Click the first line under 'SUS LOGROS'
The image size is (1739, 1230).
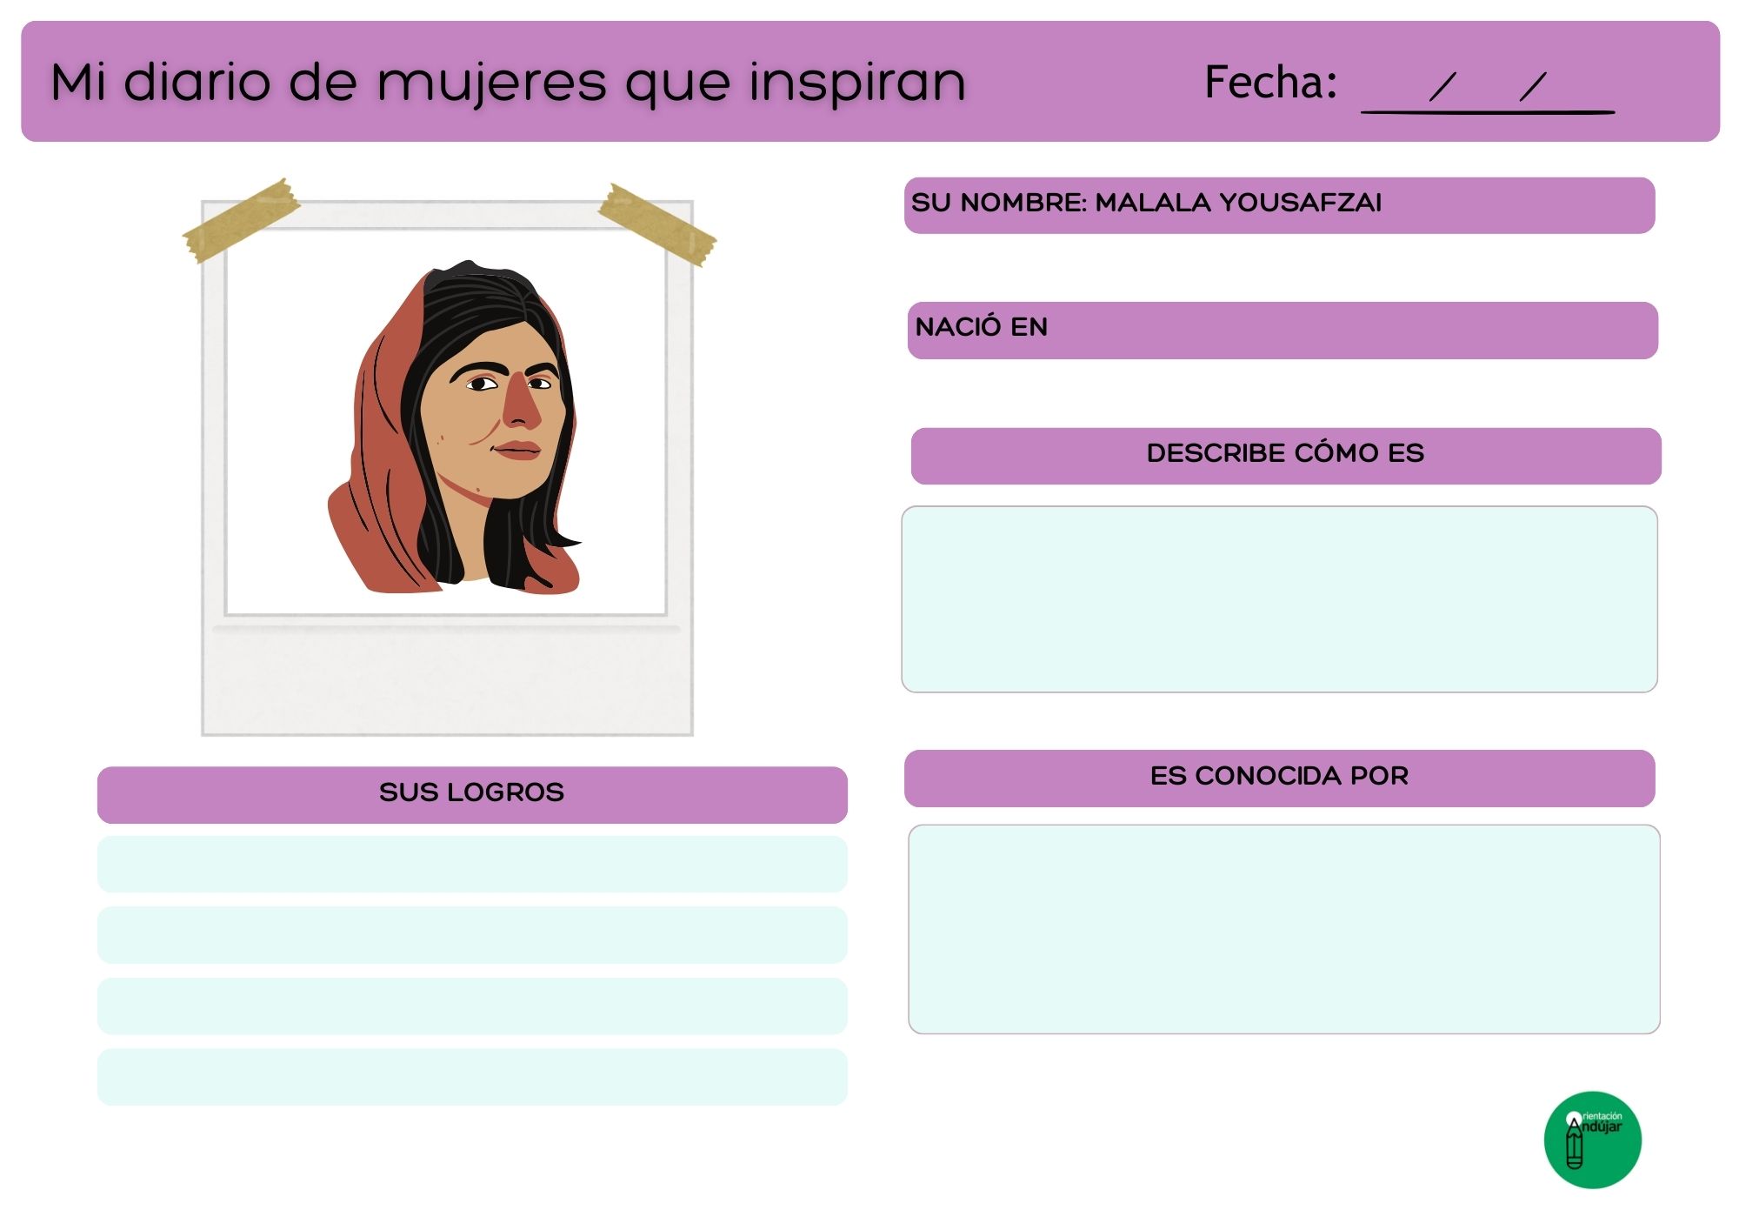[472, 865]
